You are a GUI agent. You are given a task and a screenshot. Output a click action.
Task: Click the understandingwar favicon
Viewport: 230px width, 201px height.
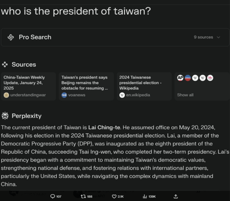[6, 95]
